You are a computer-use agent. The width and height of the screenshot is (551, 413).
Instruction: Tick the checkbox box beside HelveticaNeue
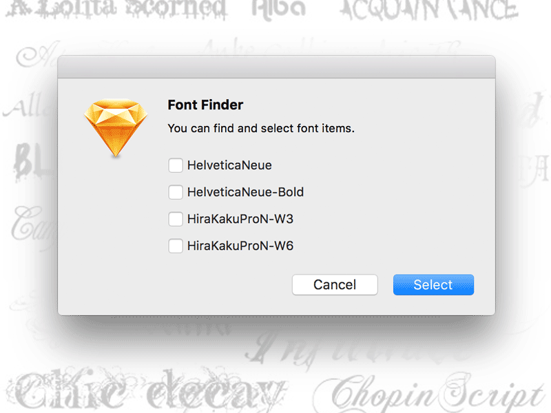(x=176, y=165)
